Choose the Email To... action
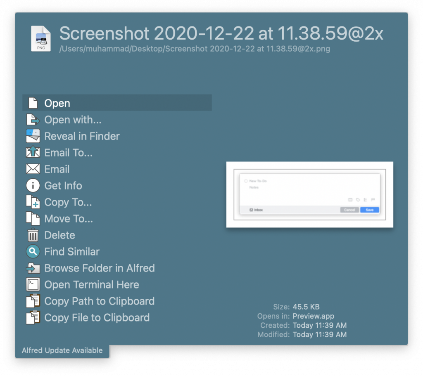Screen dimensions: 423x376 pyautogui.click(x=117, y=152)
